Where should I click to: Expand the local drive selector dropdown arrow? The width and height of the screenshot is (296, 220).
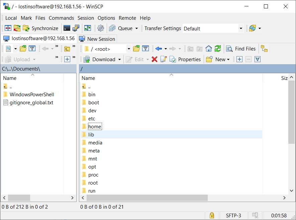pos(15,49)
